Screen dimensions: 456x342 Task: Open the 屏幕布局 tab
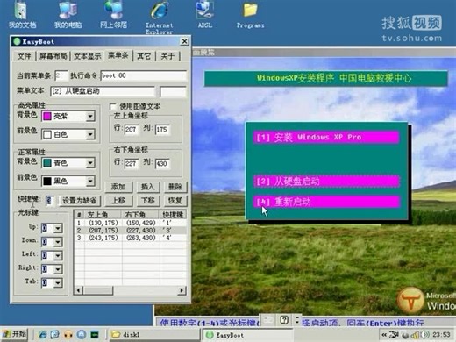53,56
